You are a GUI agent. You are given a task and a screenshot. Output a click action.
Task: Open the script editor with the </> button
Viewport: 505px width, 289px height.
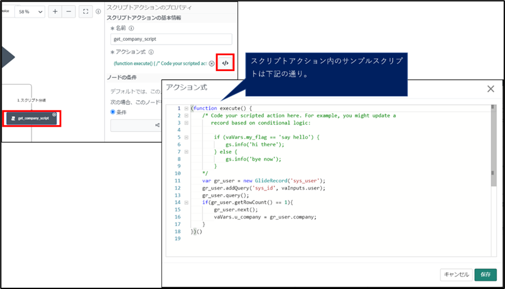tap(225, 63)
